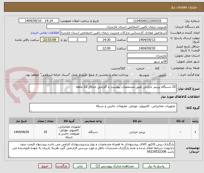Click the announcement date field 1404/09/10 - 14:14
Screen dimensions: 204x173
tap(39, 21)
